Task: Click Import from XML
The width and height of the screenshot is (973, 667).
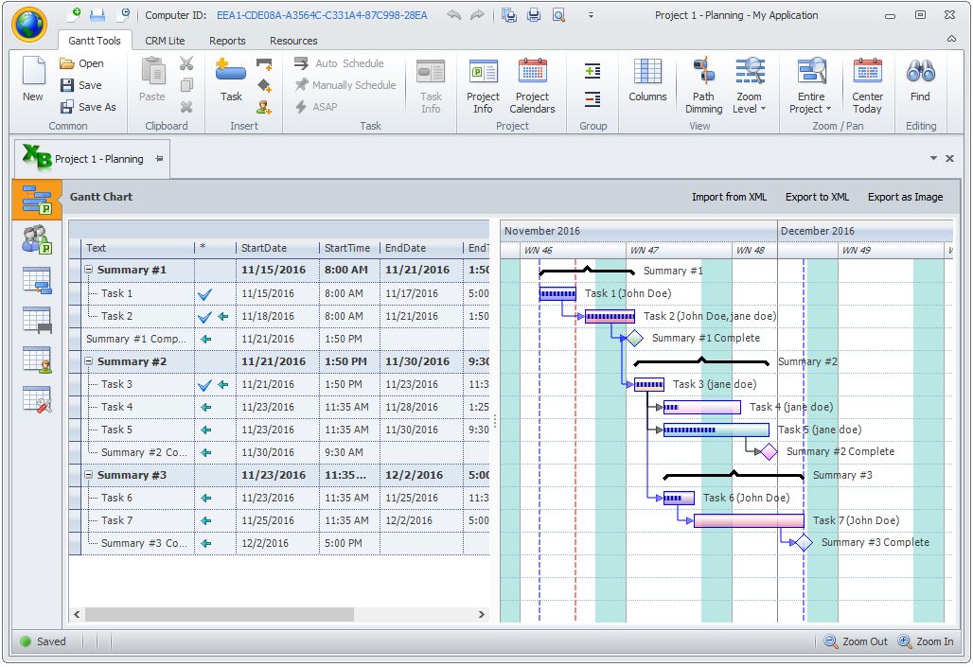Action: [732, 197]
